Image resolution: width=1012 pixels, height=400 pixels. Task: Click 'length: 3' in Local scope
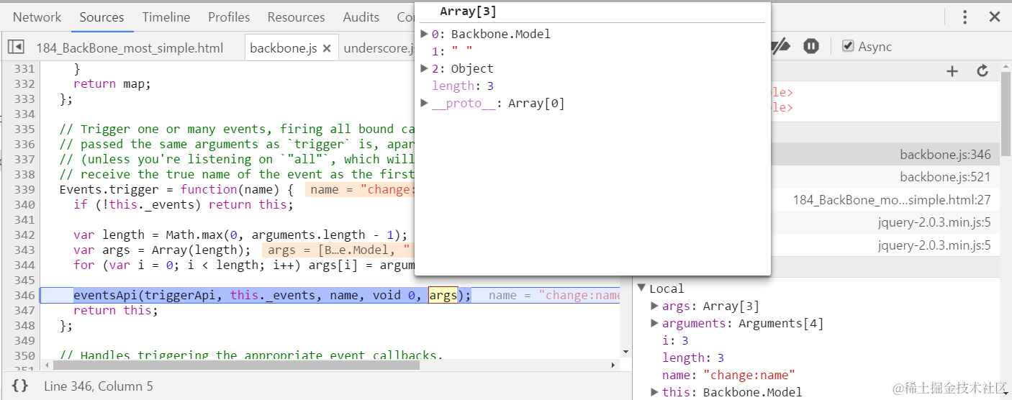[693, 358]
